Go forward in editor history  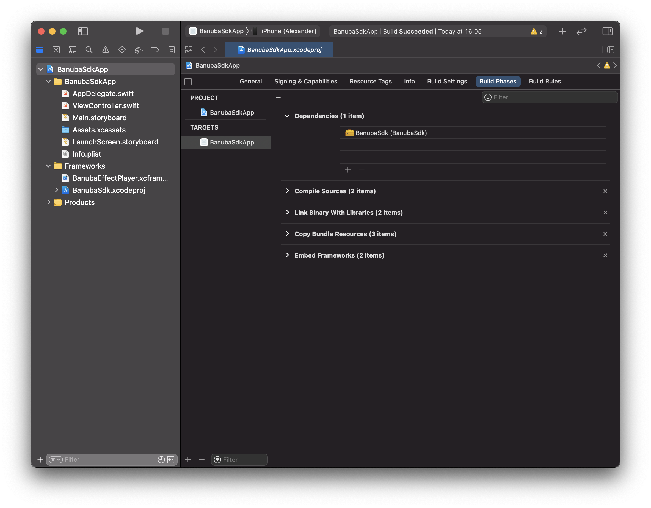tap(215, 50)
